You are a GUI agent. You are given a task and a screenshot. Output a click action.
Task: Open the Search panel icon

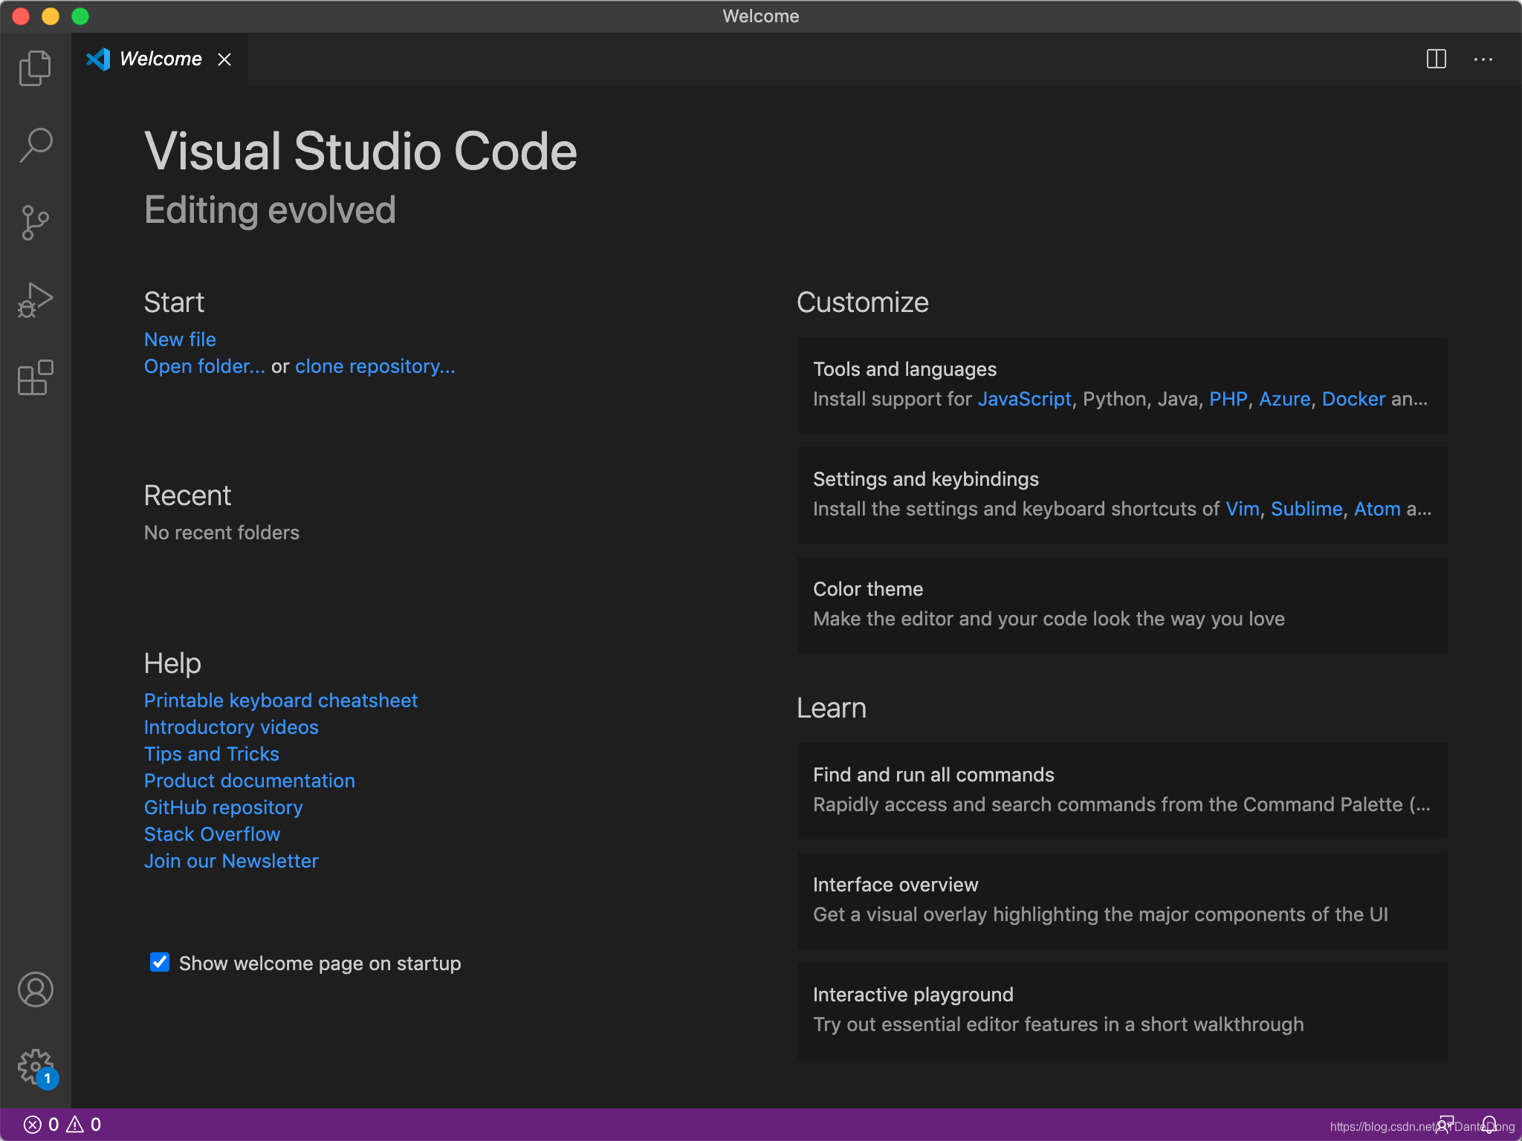click(x=35, y=143)
